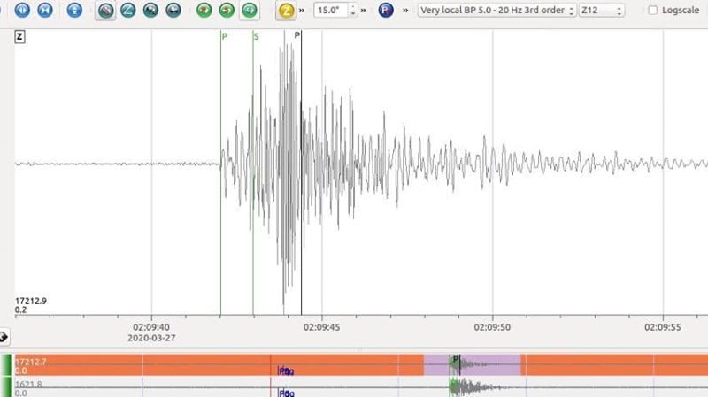708x397 pixels.
Task: Enable the Logscale checkbox
Action: coord(653,11)
